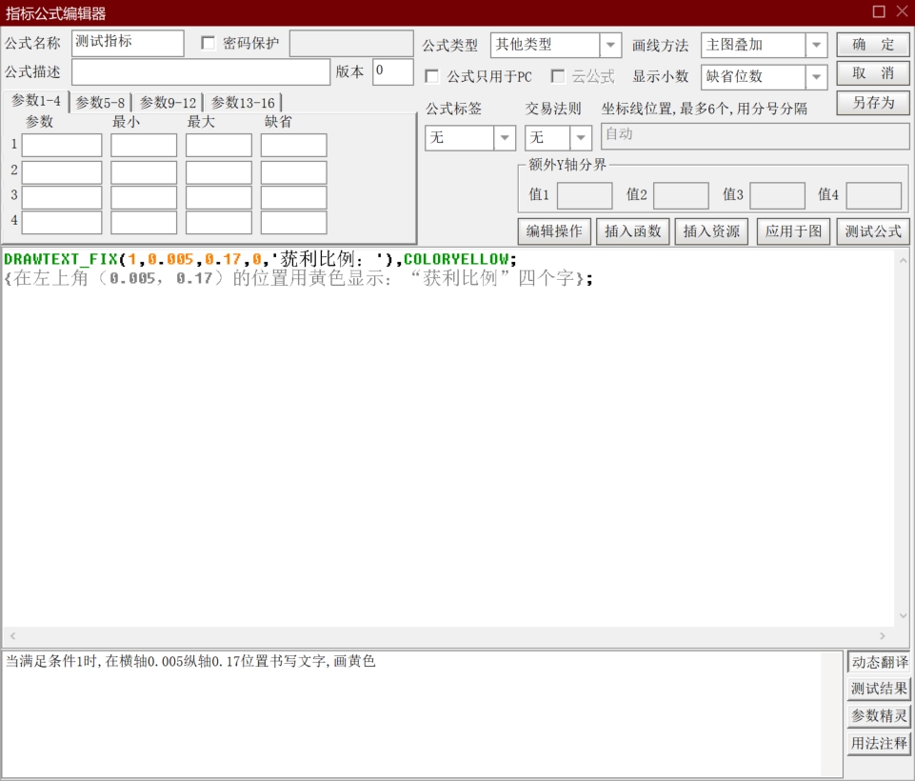Screen dimensions: 915x781
Task: Open the 插入资源 dialog
Action: (711, 231)
